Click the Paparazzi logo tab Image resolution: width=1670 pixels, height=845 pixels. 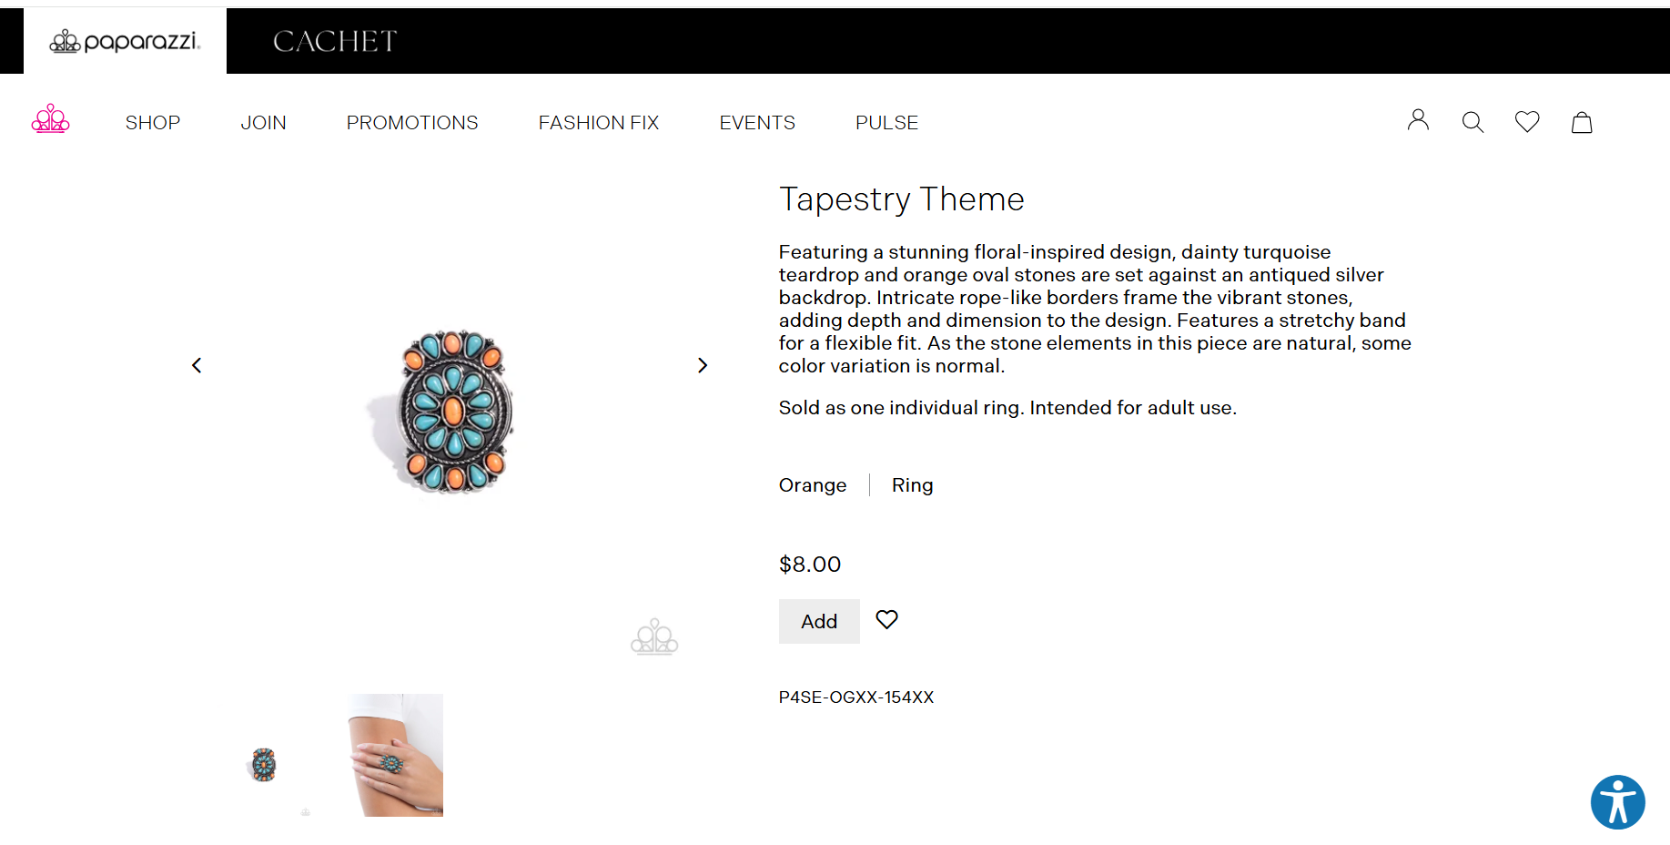(x=125, y=41)
